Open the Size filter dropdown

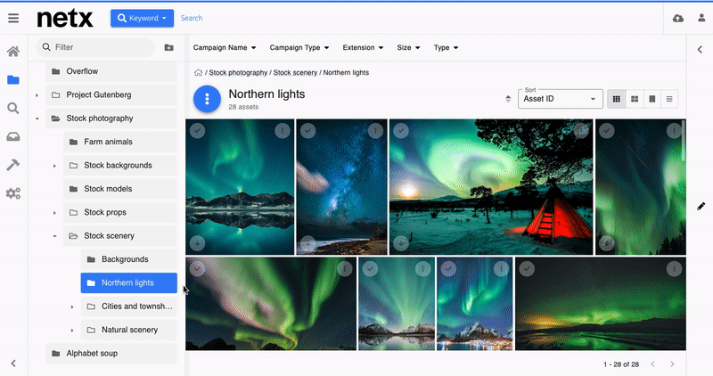pos(408,47)
